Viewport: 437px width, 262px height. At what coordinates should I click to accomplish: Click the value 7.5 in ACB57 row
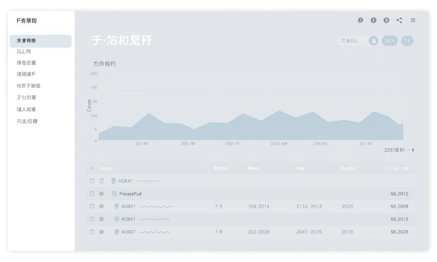218,206
